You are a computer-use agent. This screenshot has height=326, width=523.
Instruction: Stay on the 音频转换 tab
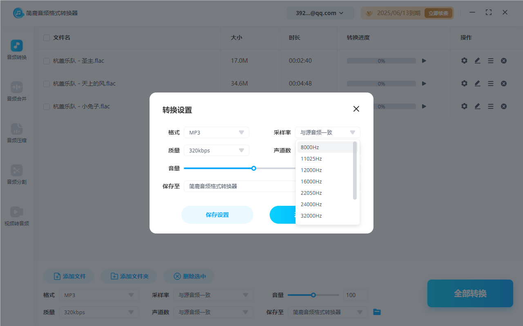coord(16,50)
